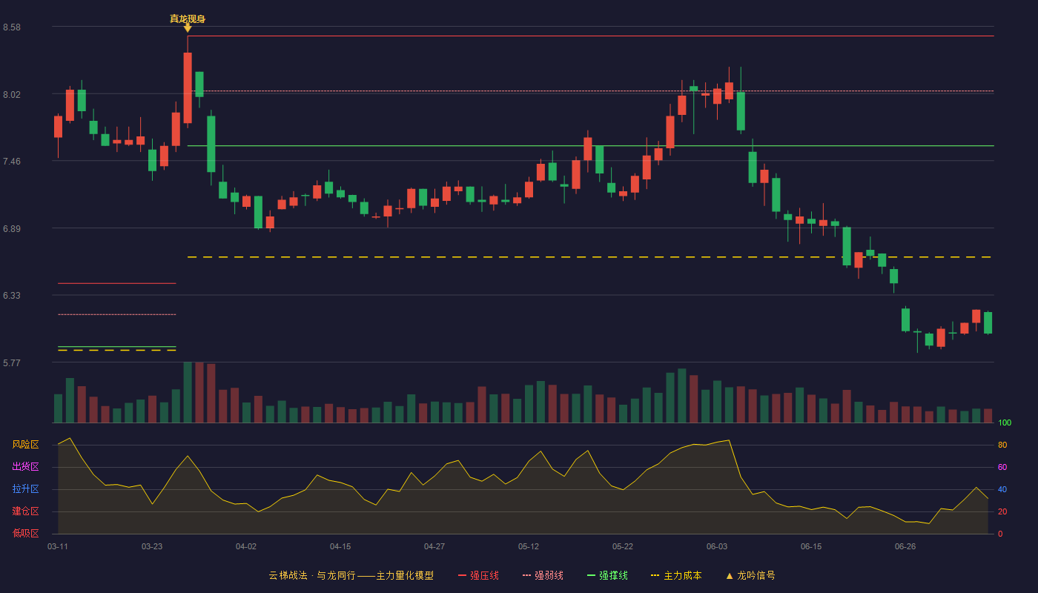Image resolution: width=1038 pixels, height=593 pixels.
Task: Select the 低吸区 zone label
Action: coord(25,533)
